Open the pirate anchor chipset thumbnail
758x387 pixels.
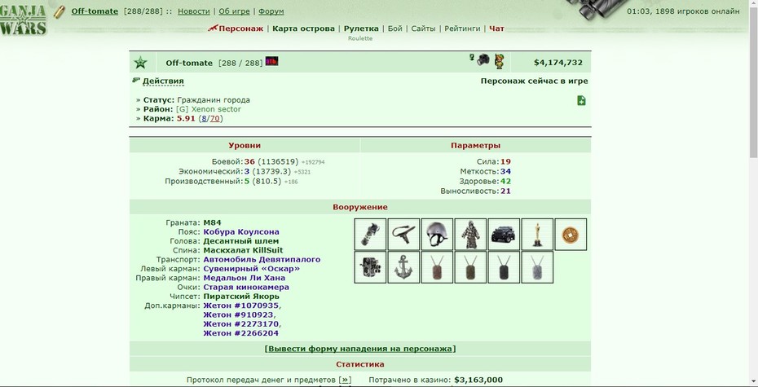(x=403, y=266)
